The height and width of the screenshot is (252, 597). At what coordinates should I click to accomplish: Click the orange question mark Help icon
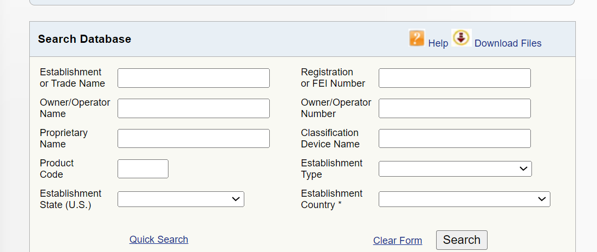(417, 38)
